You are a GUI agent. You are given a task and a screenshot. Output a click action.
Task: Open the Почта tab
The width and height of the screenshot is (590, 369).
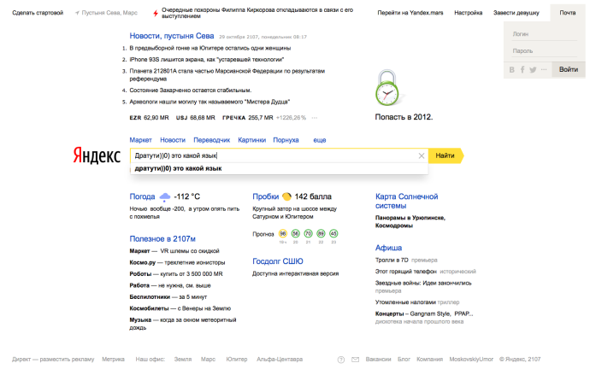coord(567,14)
